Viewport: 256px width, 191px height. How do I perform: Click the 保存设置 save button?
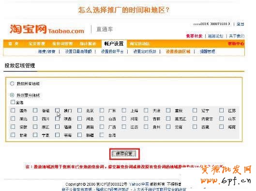tap(124, 154)
